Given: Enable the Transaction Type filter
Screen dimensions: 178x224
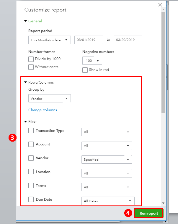Looking at the screenshot, I should 31,130.
